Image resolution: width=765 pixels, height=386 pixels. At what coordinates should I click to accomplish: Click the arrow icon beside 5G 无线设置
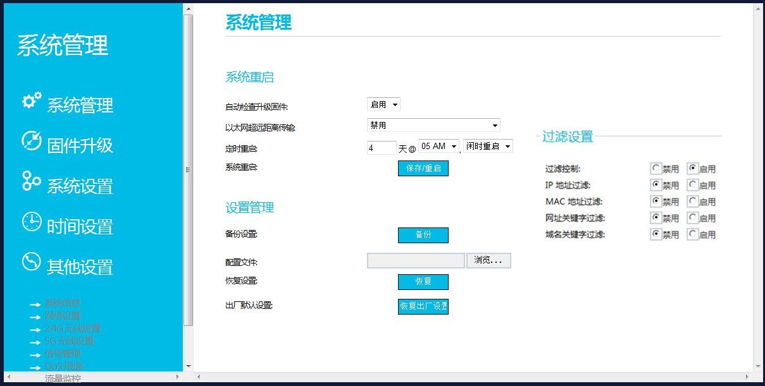coord(35,342)
